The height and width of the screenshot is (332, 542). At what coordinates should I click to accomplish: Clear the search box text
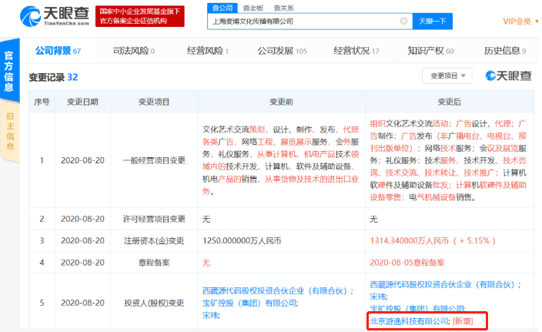click(x=403, y=22)
